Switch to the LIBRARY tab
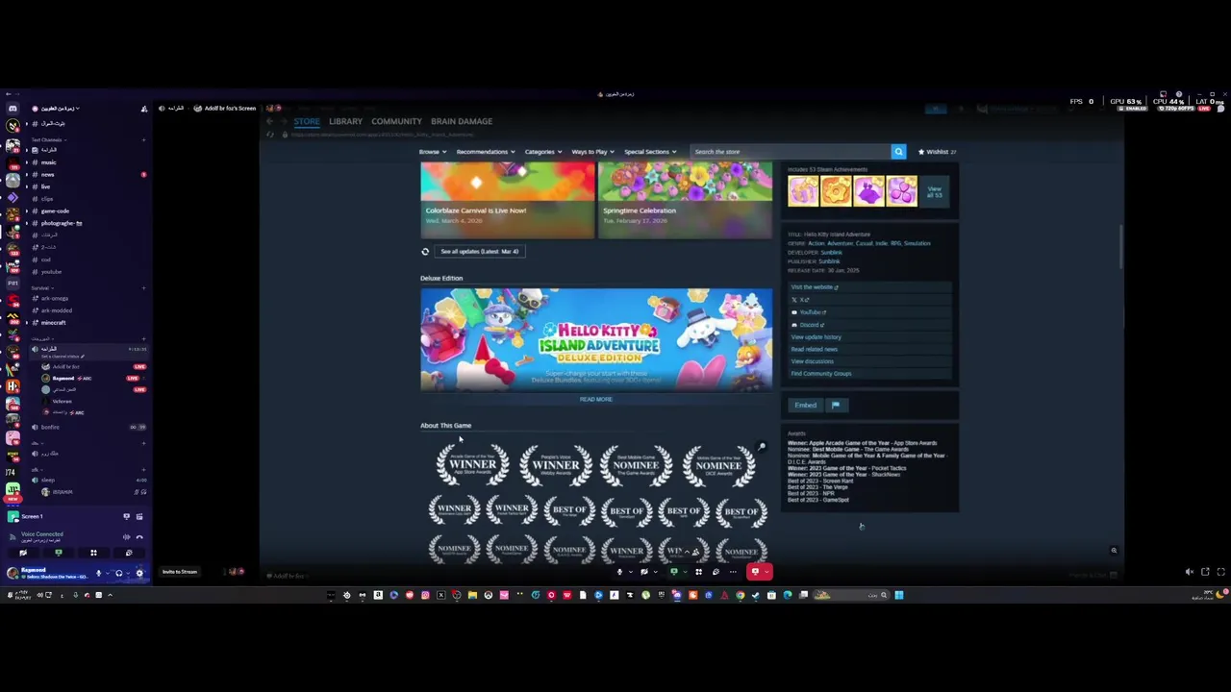The image size is (1231, 692). tap(345, 121)
